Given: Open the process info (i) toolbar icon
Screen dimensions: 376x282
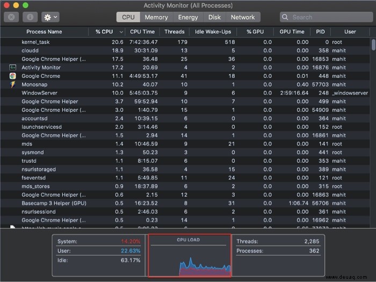Looking at the screenshot, I should (30, 17).
